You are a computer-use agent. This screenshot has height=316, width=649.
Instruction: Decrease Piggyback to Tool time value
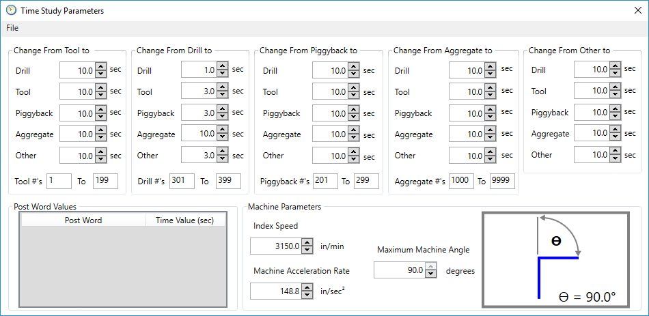(353, 95)
